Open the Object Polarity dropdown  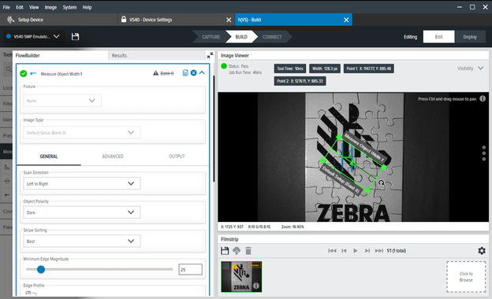pyautogui.click(x=81, y=212)
